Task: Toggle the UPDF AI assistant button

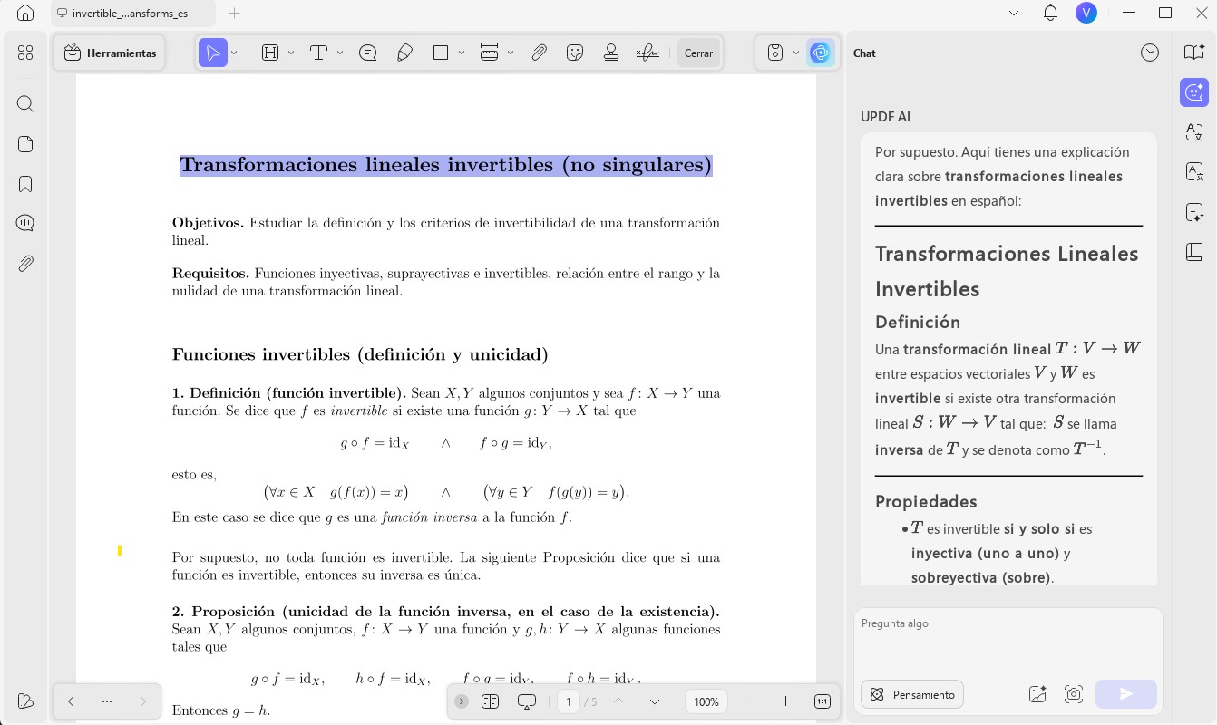Action: [x=821, y=53]
